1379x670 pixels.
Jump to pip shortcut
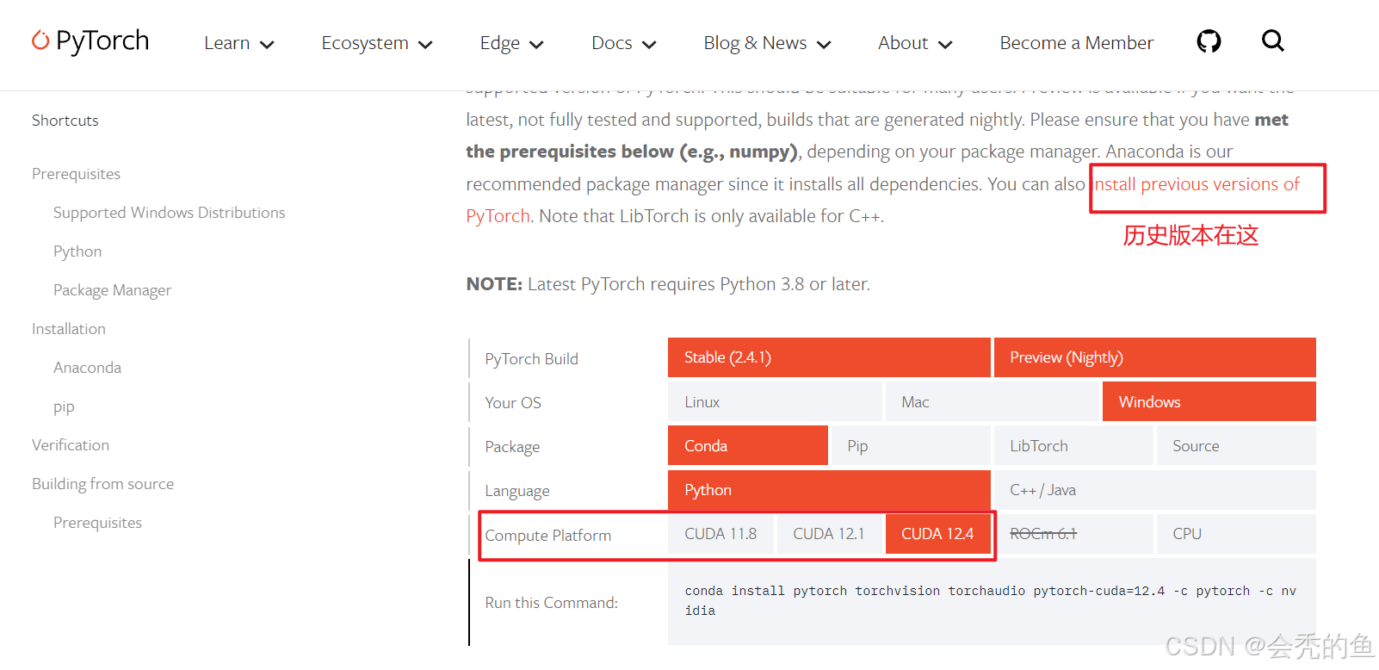[x=64, y=406]
